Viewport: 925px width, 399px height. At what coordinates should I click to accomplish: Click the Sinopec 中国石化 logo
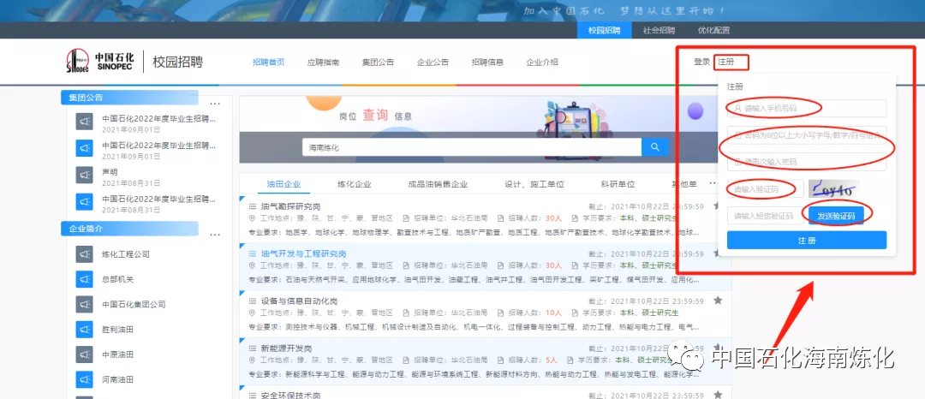(101, 62)
